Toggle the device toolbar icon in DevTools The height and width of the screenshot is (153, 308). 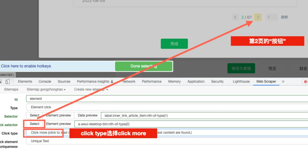7,81
